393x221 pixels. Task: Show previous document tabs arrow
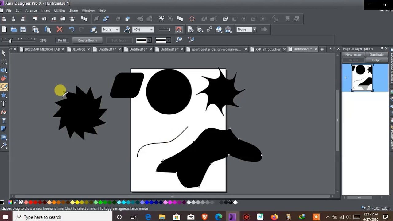coord(330,49)
